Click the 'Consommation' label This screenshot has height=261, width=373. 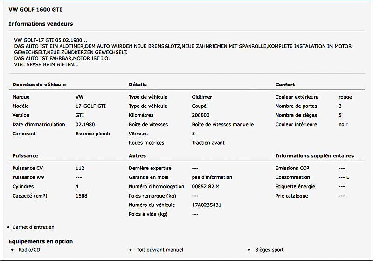293,177
